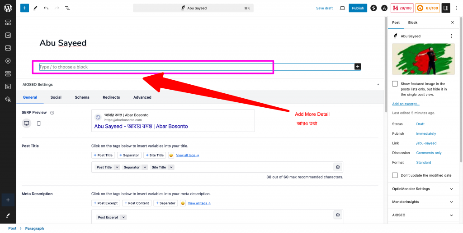The width and height of the screenshot is (463, 233).
Task: Click the Publish button
Action: (358, 8)
